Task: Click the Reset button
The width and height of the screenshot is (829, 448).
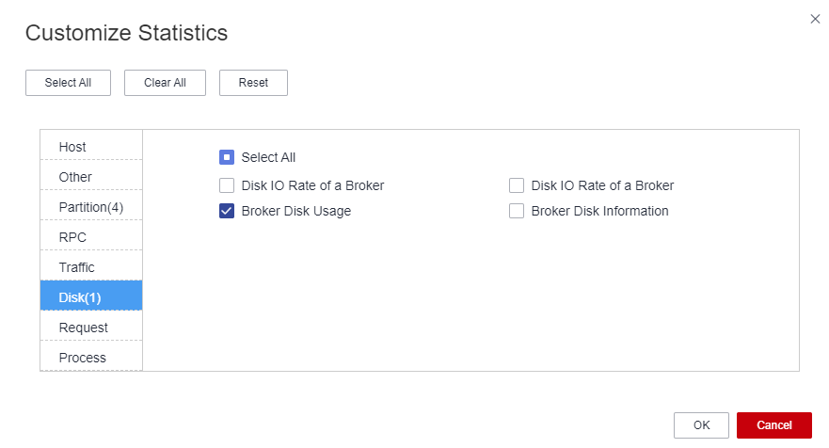Action: point(253,83)
